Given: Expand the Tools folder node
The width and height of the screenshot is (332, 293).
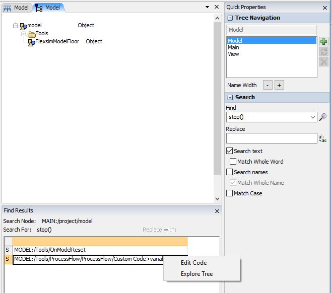Looking at the screenshot, I should point(24,34).
